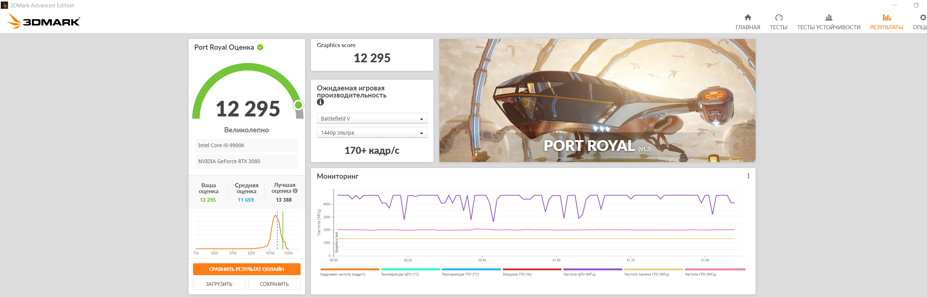Click the green validation checkmark beside Port Royal Оценка
927x297 pixels.
click(260, 47)
